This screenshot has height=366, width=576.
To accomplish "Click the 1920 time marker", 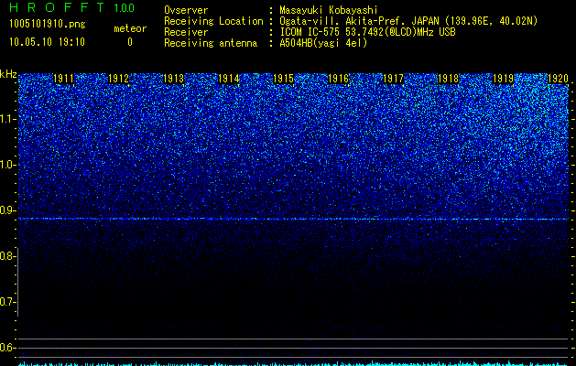I will coord(558,79).
